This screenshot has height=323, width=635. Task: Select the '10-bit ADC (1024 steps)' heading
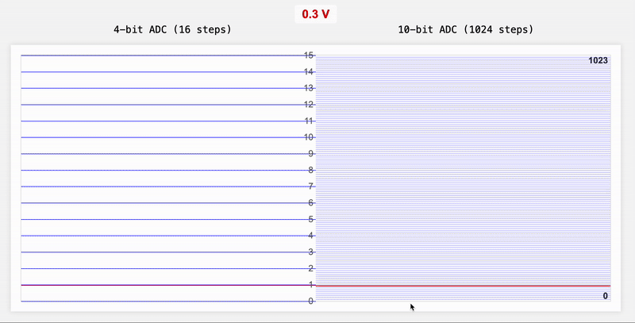point(466,29)
